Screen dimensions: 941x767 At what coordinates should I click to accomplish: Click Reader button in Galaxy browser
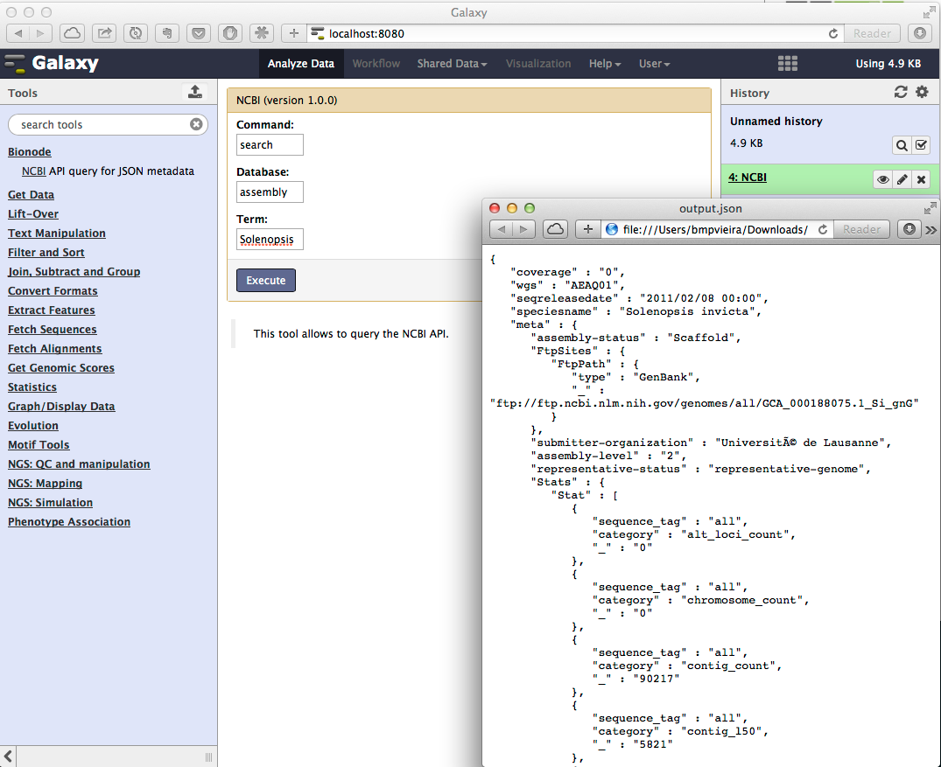click(x=872, y=33)
